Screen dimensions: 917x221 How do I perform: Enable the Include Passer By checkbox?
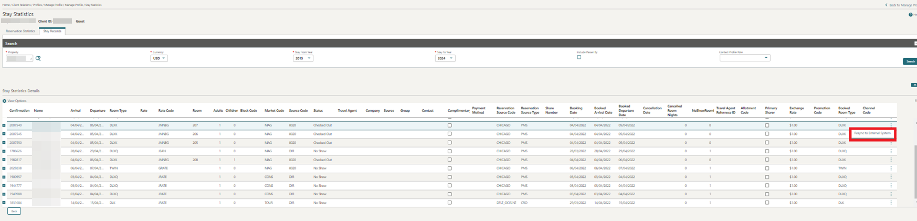(579, 57)
